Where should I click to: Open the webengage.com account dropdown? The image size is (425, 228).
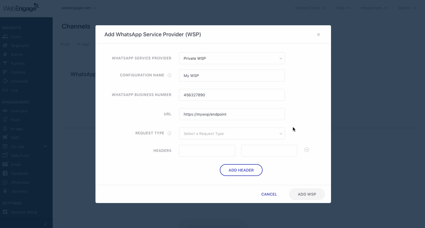click(x=79, y=8)
